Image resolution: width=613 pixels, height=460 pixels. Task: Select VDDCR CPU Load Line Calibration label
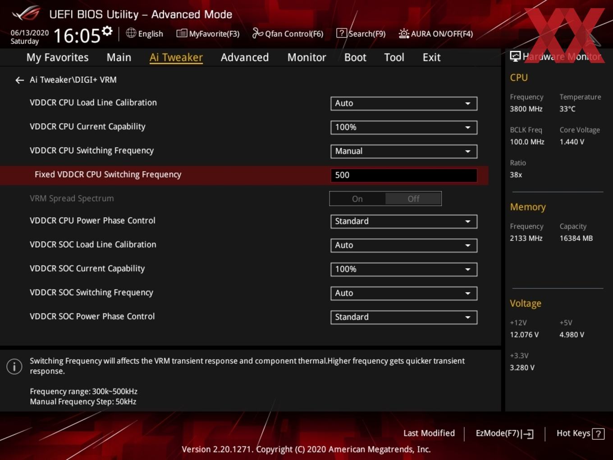pos(93,103)
